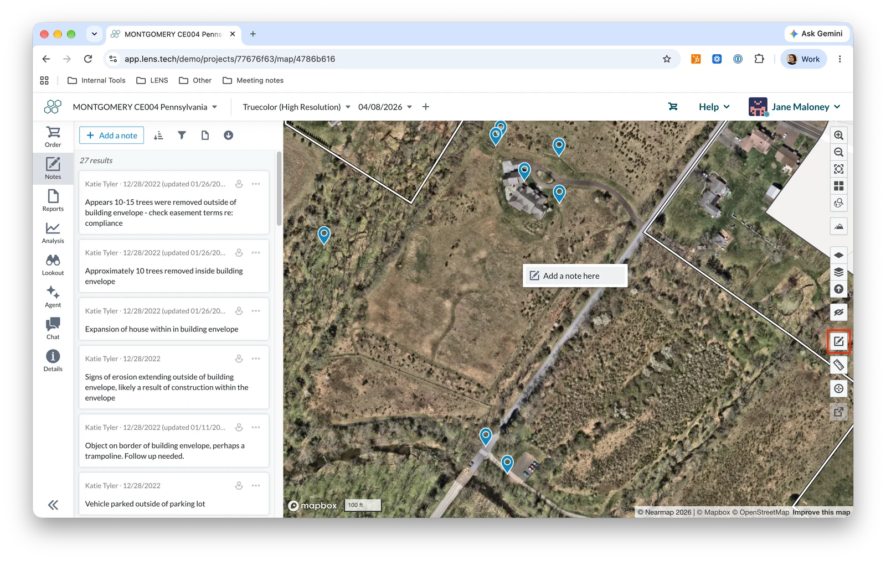The height and width of the screenshot is (561, 886).
Task: Open the Help dropdown menu
Action: (714, 107)
